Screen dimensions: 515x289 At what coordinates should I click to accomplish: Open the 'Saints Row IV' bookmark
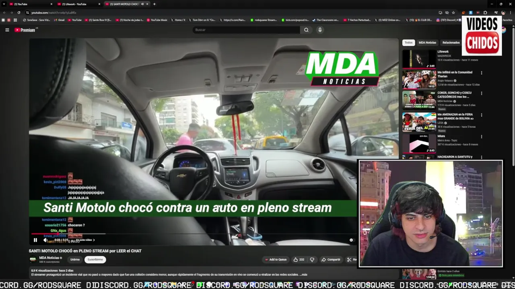tap(98, 20)
